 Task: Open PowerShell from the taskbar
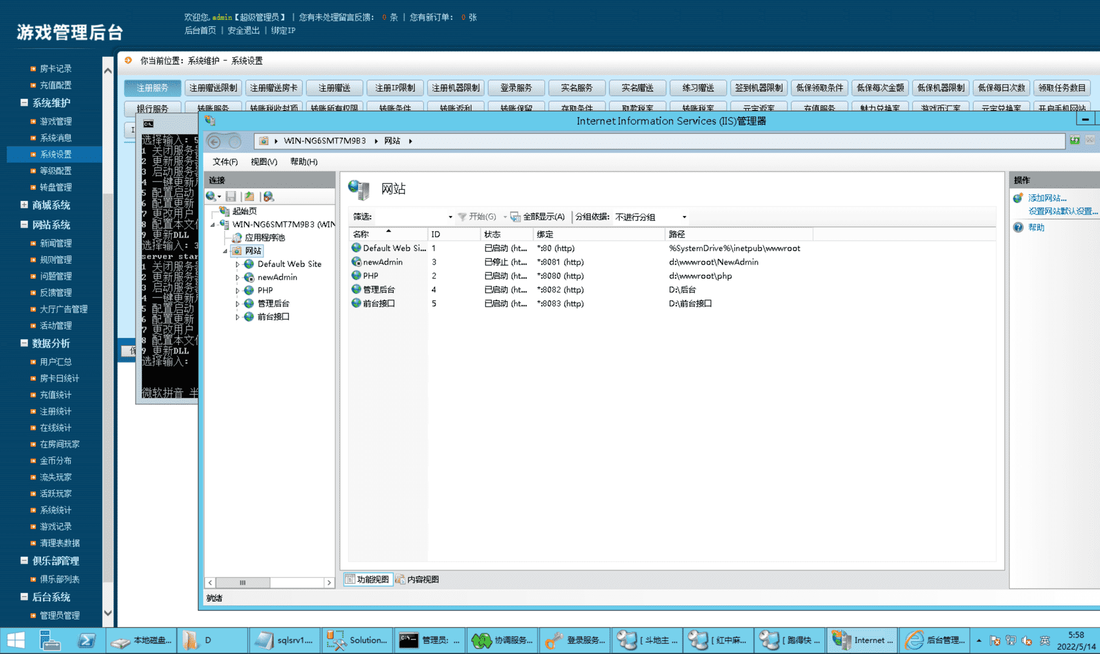coord(86,640)
